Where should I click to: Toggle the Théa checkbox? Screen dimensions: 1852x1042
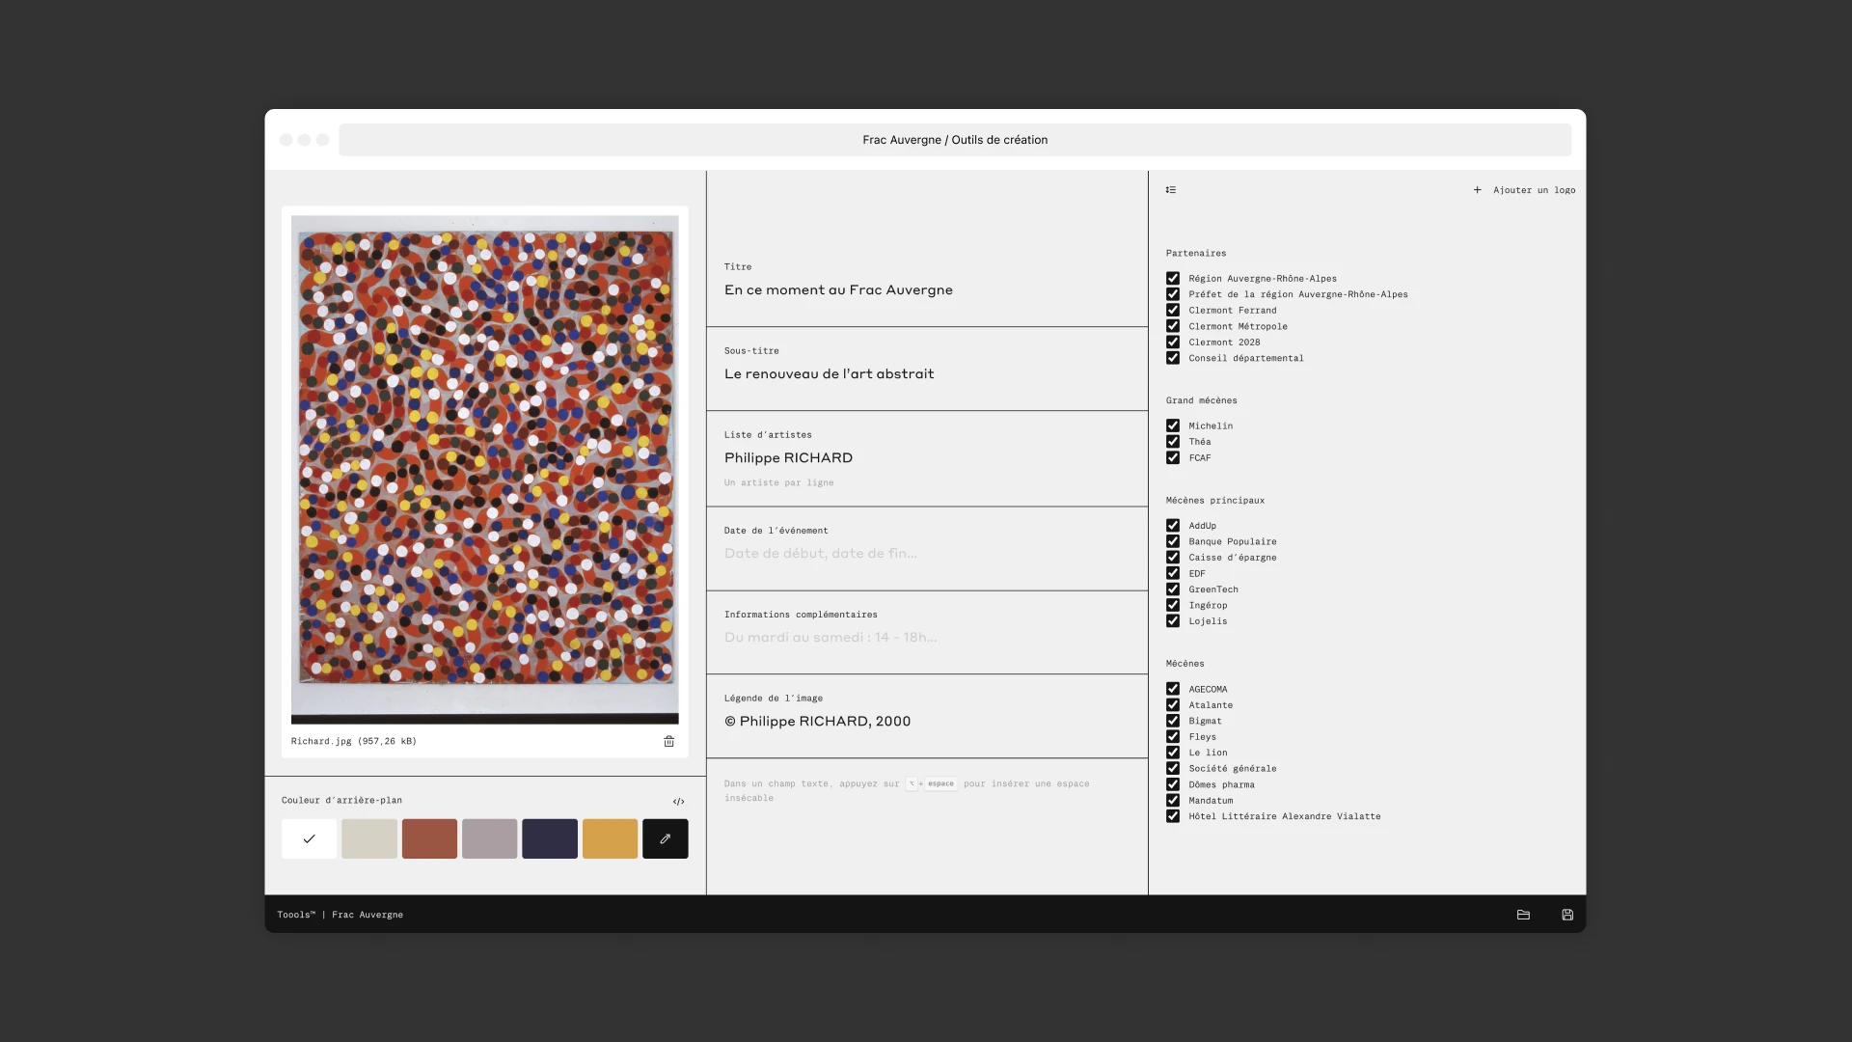[x=1173, y=442]
